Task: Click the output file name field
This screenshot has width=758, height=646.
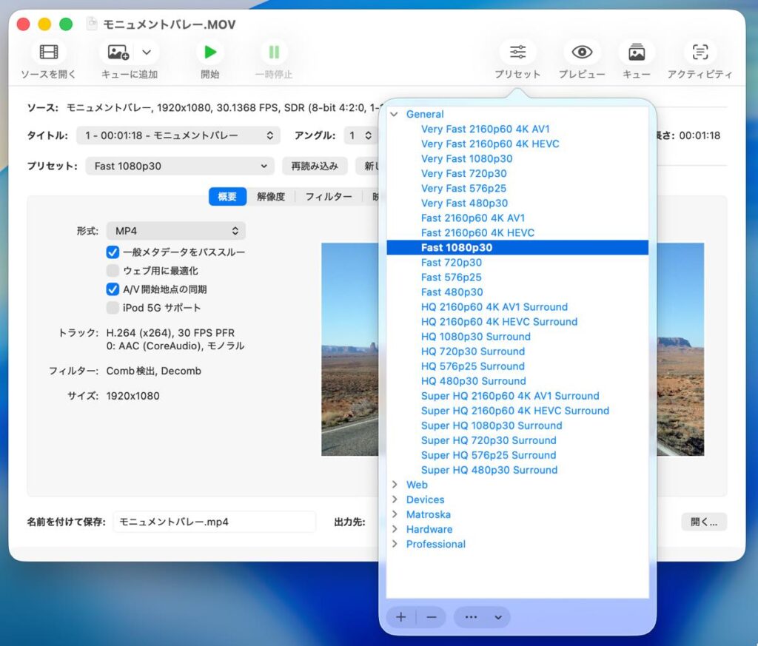Action: click(x=214, y=522)
